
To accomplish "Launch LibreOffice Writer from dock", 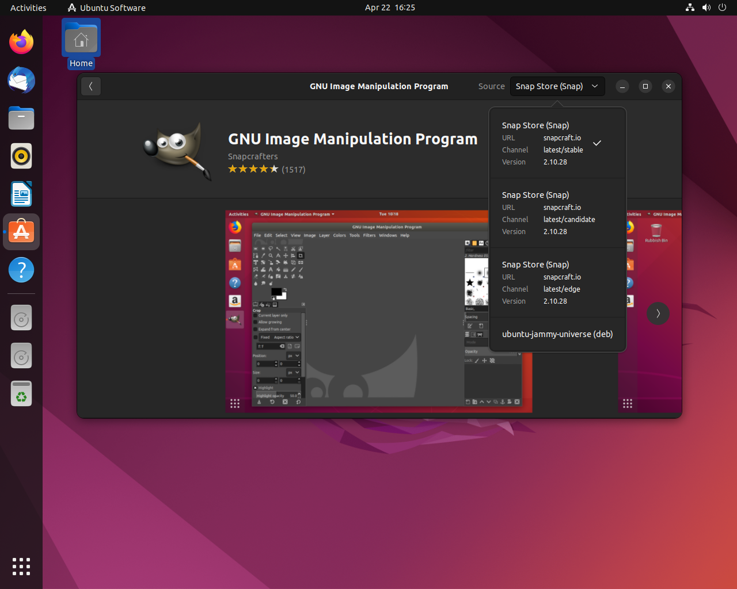I will (21, 194).
